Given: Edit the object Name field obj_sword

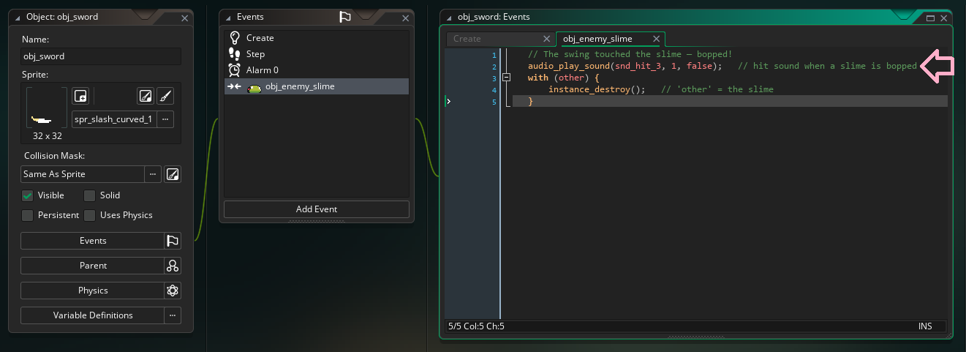Looking at the screenshot, I should click(x=101, y=56).
